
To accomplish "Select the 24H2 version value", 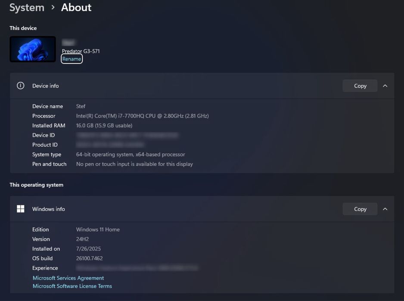I will click(x=82, y=239).
